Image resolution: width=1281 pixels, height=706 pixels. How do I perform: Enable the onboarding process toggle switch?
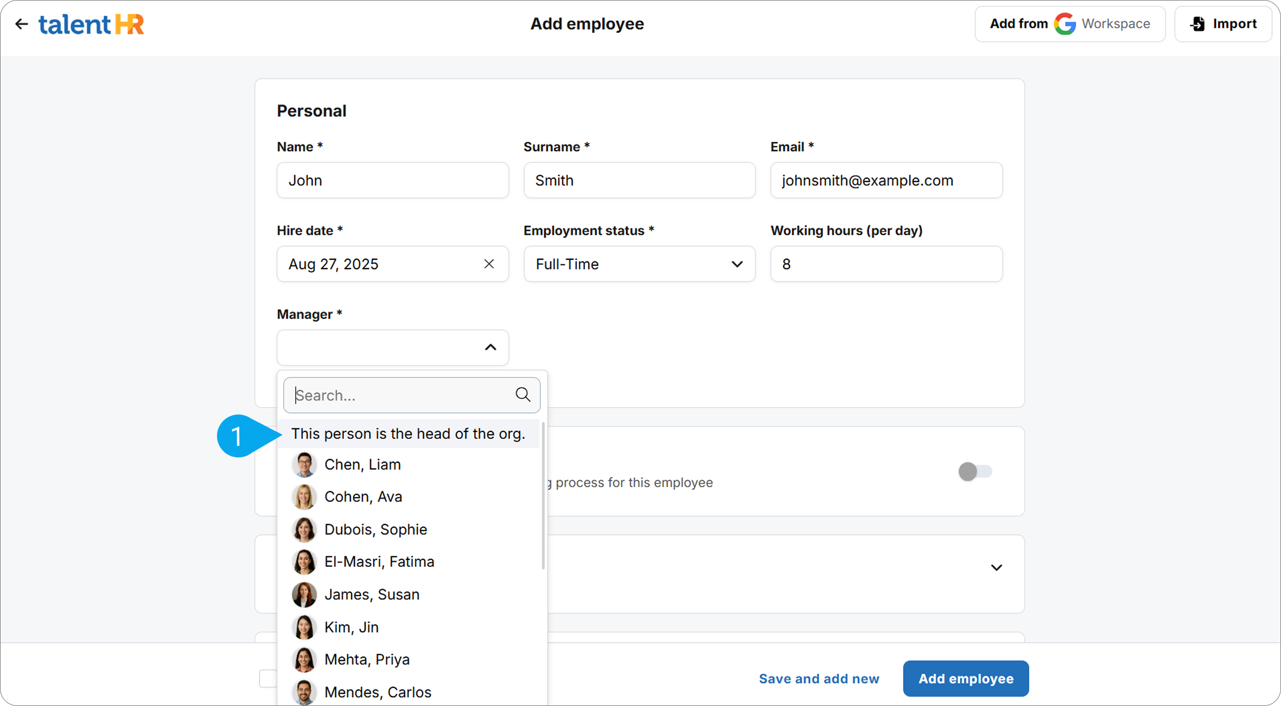pyautogui.click(x=975, y=472)
